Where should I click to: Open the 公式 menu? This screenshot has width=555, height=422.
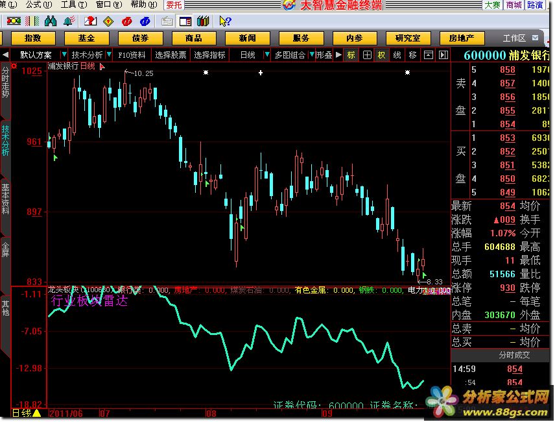coord(39,5)
